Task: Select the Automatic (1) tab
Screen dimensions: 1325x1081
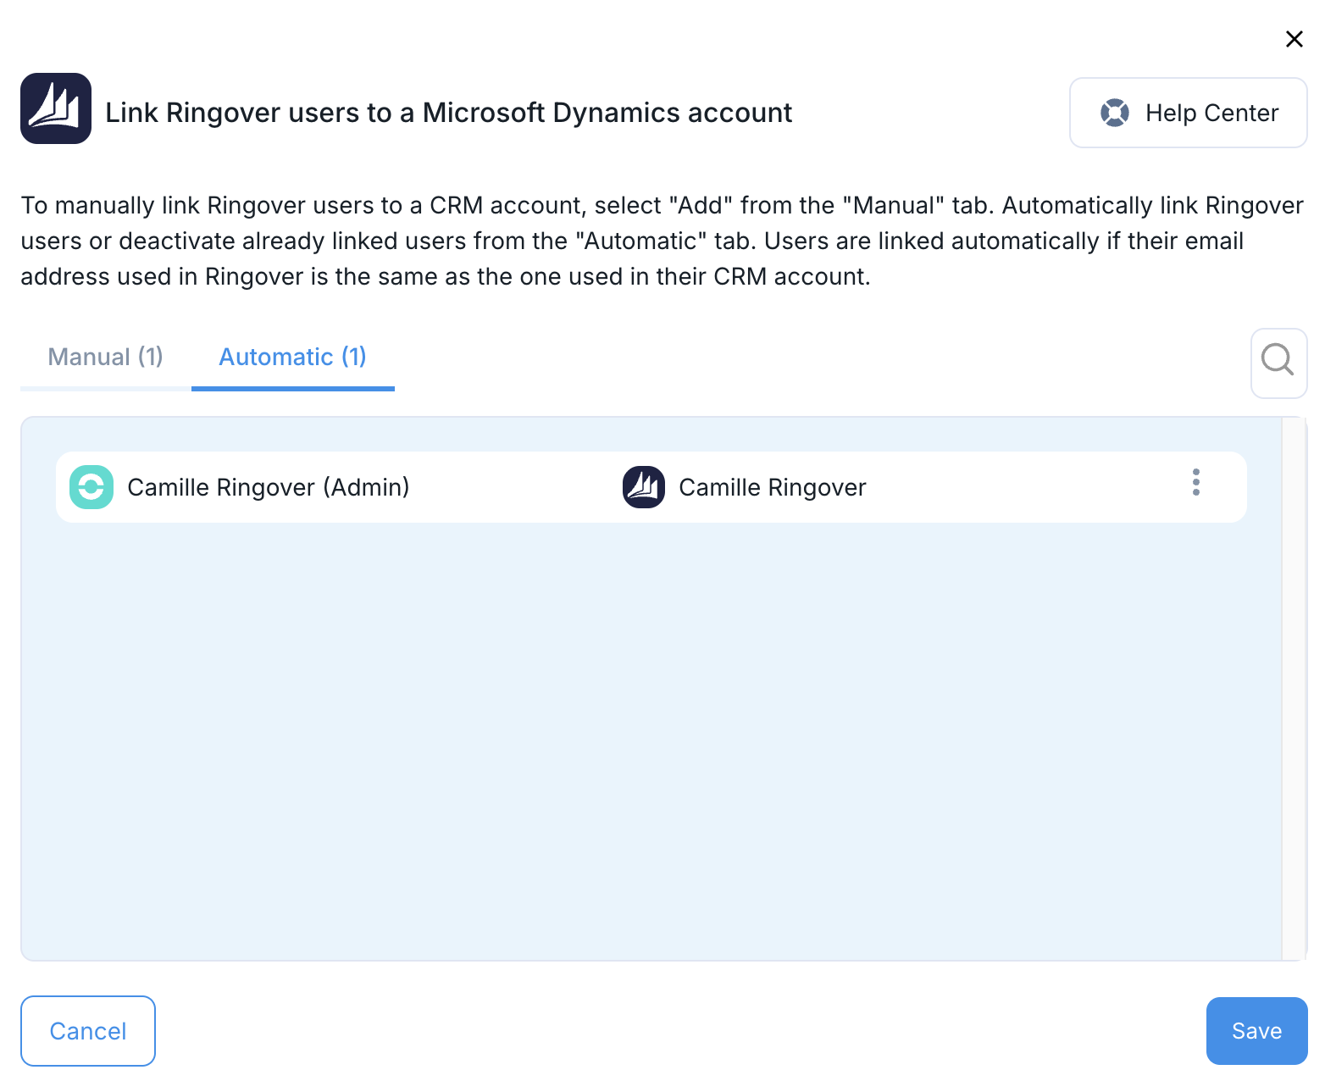Action: click(x=292, y=357)
